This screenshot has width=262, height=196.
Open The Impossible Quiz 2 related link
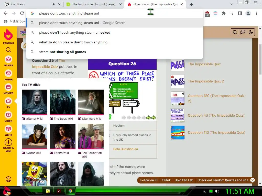coord(206,81)
